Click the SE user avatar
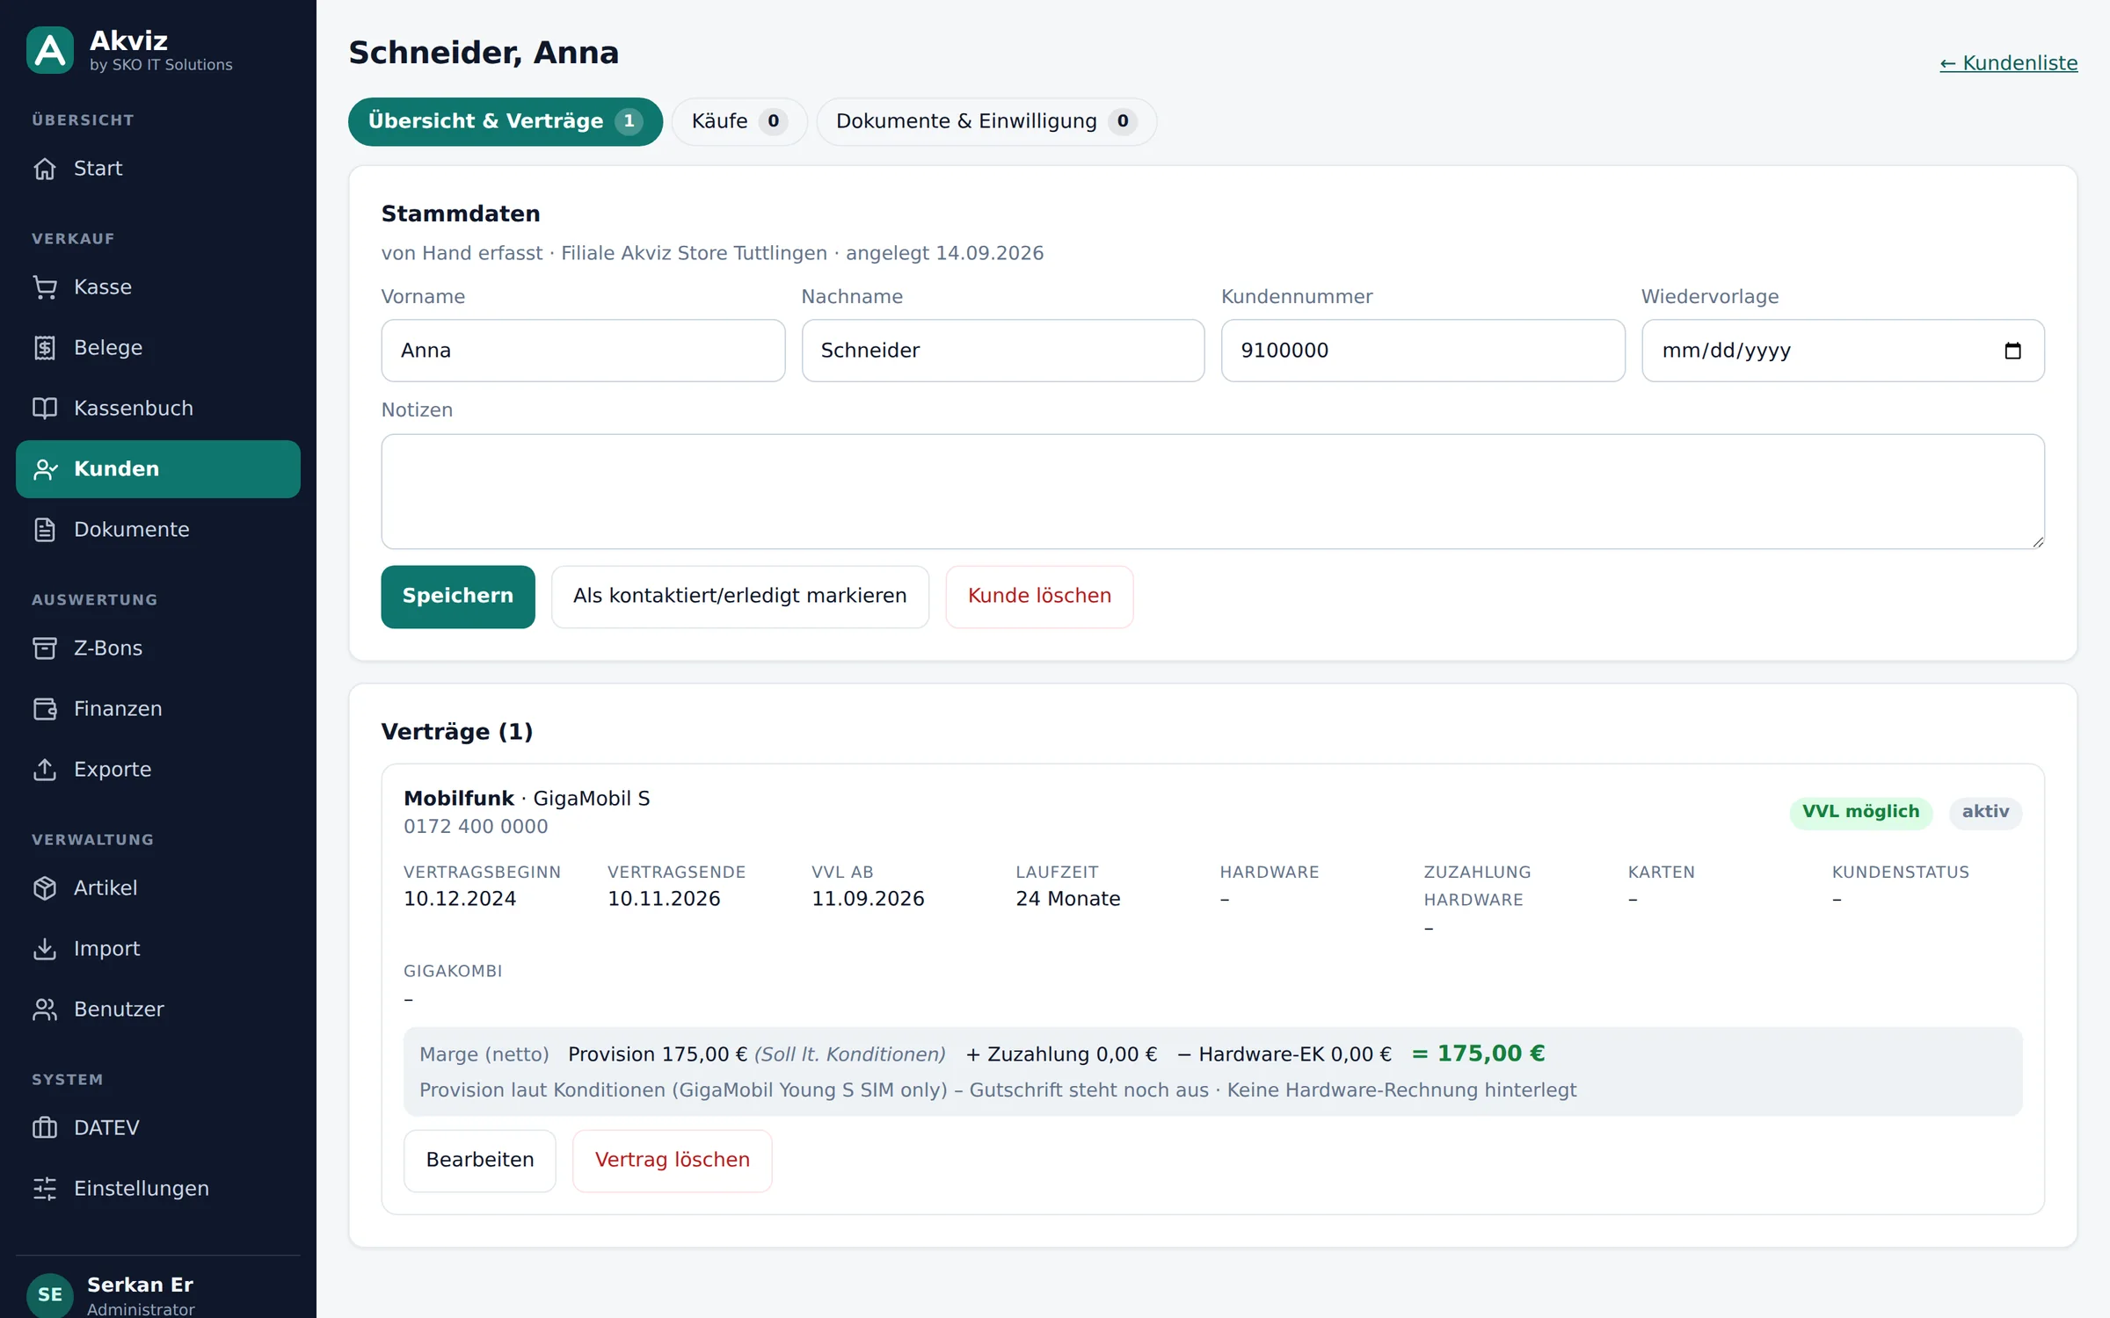 click(x=50, y=1294)
